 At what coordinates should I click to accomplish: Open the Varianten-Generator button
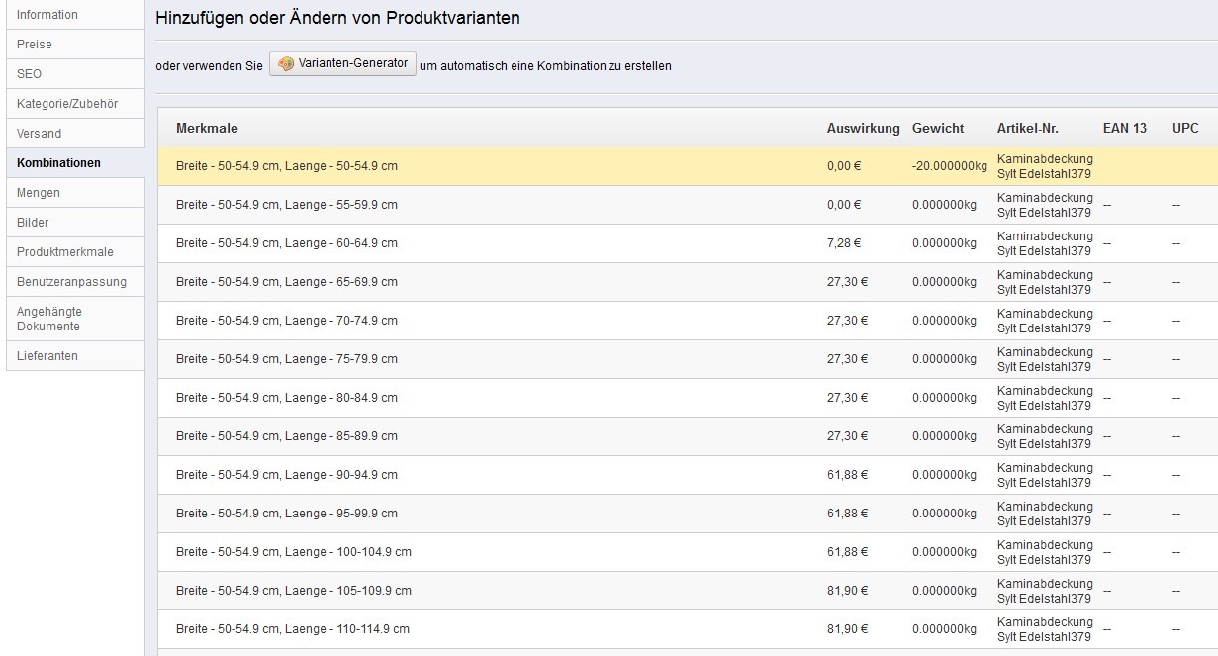click(342, 64)
